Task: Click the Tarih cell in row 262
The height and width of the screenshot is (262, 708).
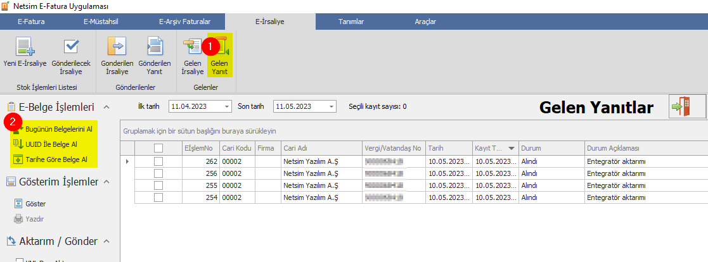Action: [x=449, y=161]
